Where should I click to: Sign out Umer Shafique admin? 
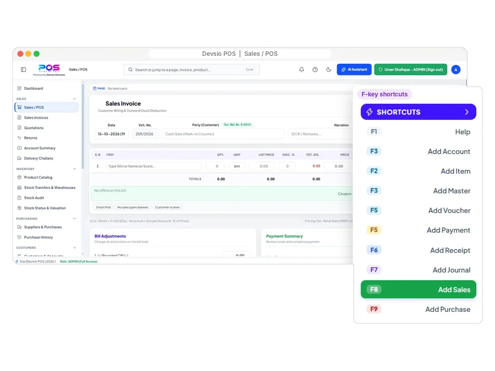pos(410,70)
